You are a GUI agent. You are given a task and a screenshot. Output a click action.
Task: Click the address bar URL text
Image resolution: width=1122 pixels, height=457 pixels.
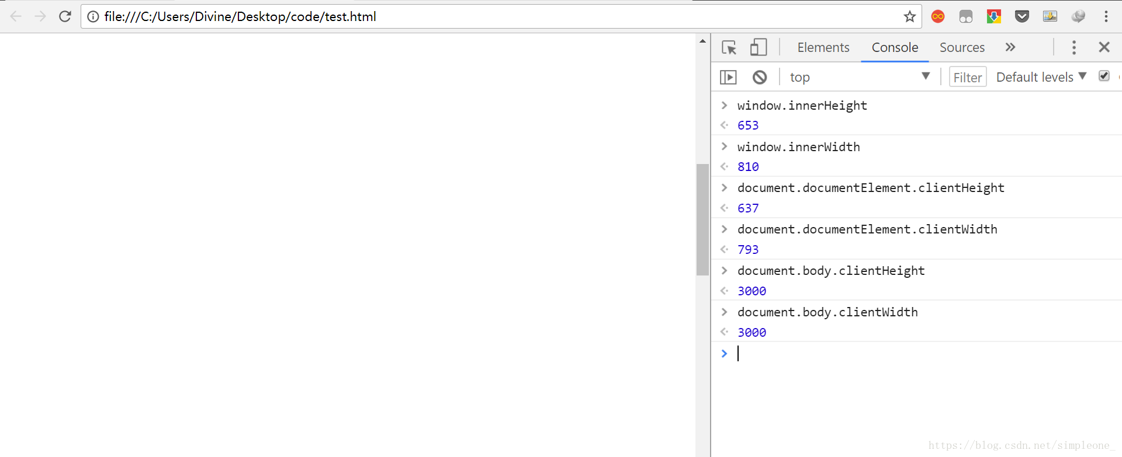coord(240,16)
